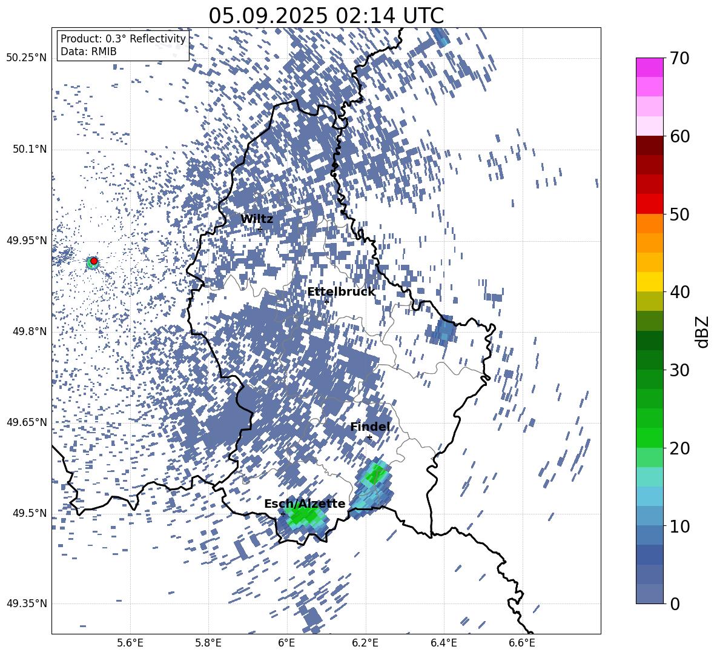
Task: Click the 49.8°N latitude label
Action: pyautogui.click(x=30, y=331)
